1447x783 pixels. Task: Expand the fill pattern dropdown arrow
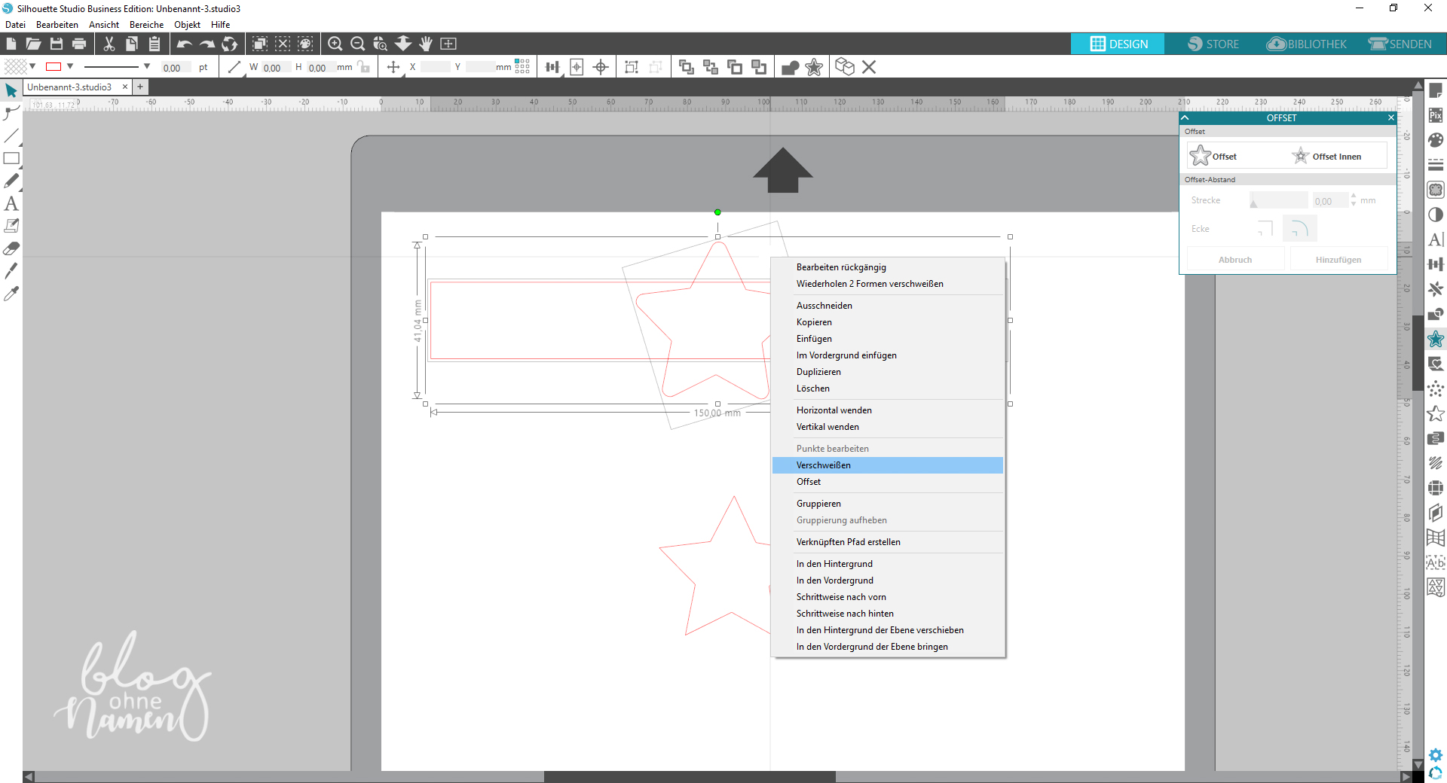click(32, 66)
